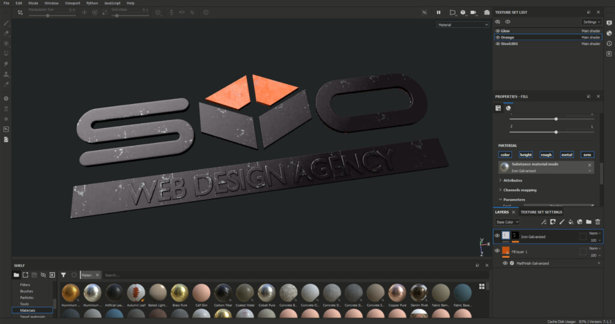Hide the MatFinish Galvanized effect
The width and height of the screenshot is (615, 324).
504,263
